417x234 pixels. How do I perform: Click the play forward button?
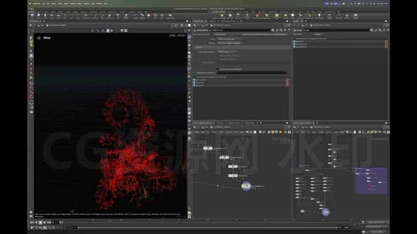click(x=45, y=222)
